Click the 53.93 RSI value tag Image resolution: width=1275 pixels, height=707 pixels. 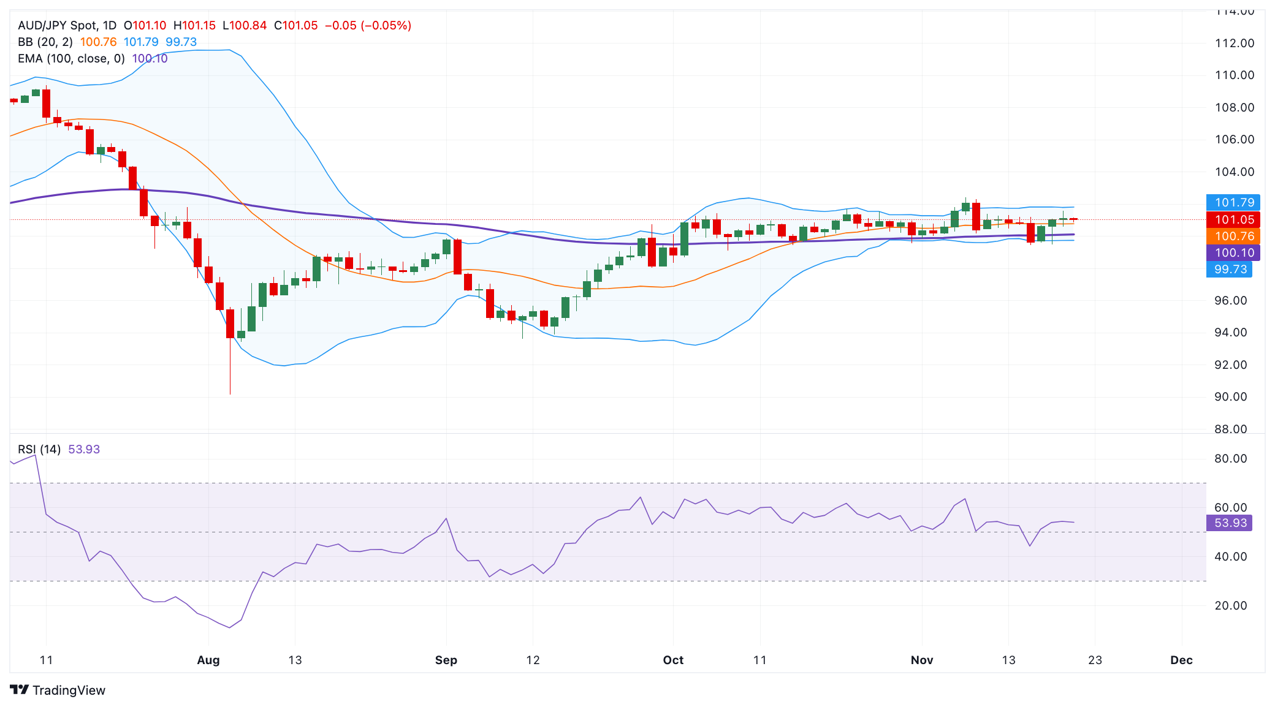pos(1229,523)
